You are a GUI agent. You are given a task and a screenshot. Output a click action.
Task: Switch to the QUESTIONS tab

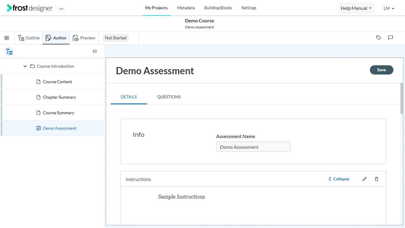tap(169, 97)
